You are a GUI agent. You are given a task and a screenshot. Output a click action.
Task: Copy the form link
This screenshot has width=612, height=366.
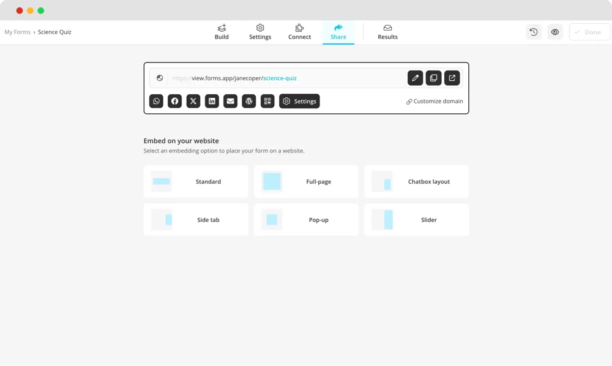pyautogui.click(x=433, y=78)
